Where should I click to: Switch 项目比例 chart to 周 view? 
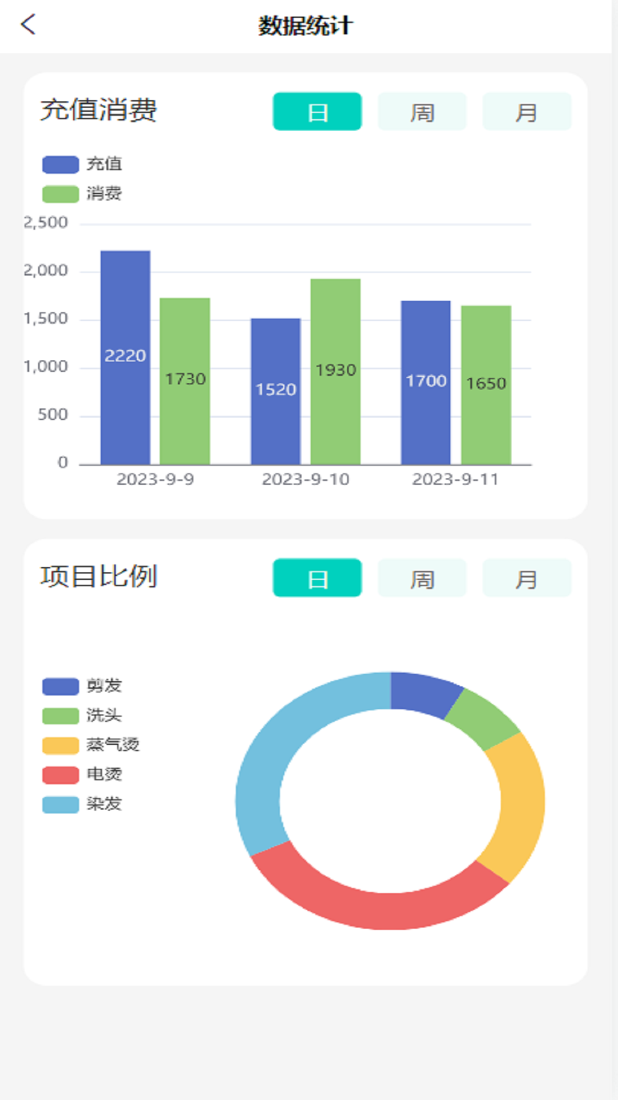tap(422, 578)
